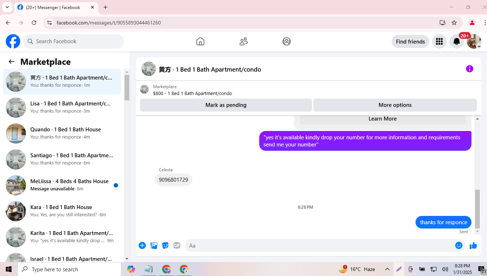Image resolution: width=487 pixels, height=276 pixels.
Task: Click the unread blue dot for MeLiissa
Action: [x=116, y=185]
